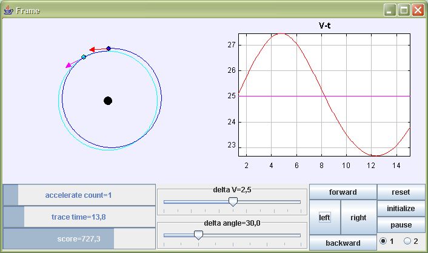The height and width of the screenshot is (253, 428).
Task: Click the V-t chart title
Action: coord(324,25)
